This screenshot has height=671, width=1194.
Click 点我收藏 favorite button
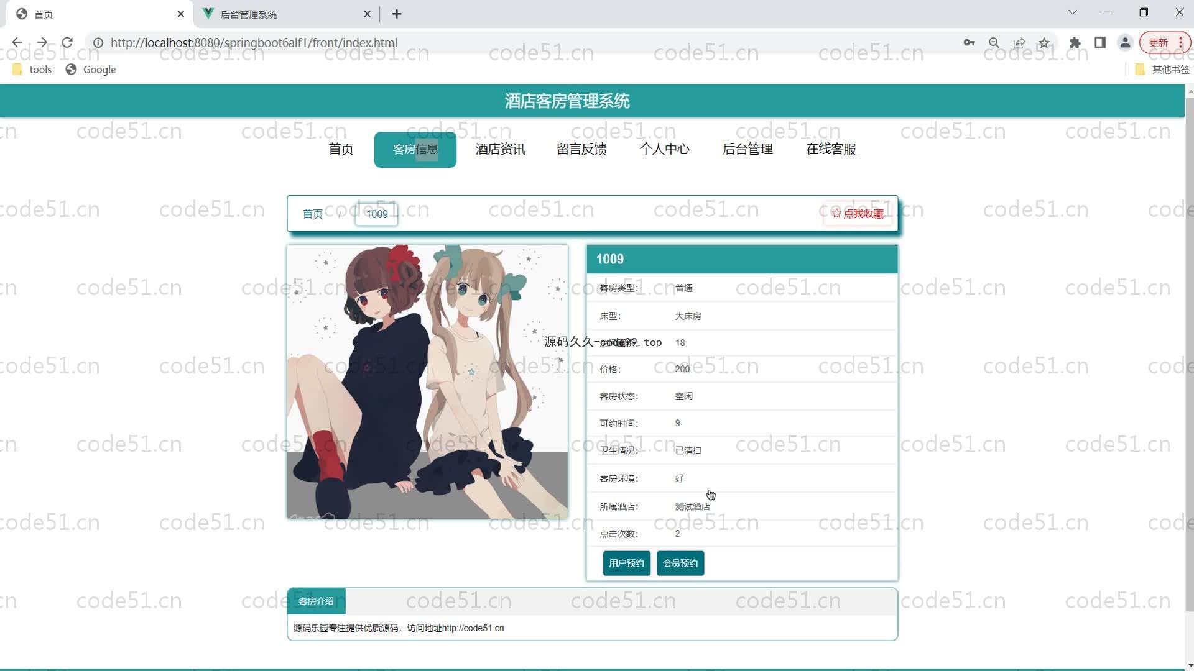pos(858,214)
